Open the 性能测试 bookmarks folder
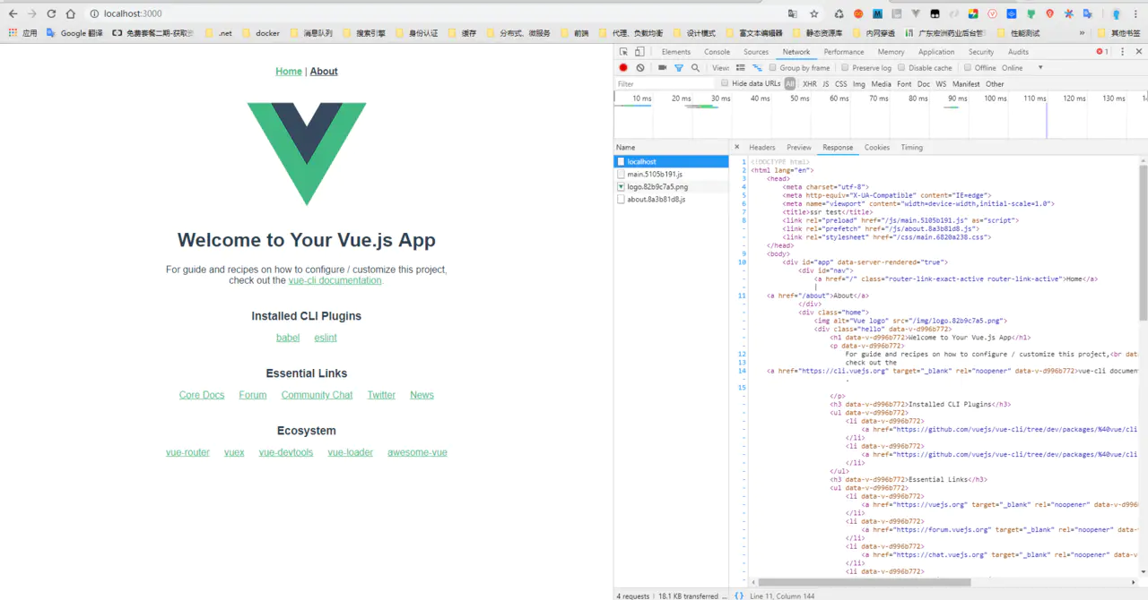This screenshot has width=1148, height=600. (x=1019, y=33)
